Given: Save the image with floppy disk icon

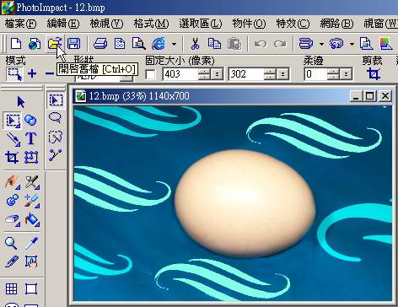Looking at the screenshot, I should tap(74, 44).
